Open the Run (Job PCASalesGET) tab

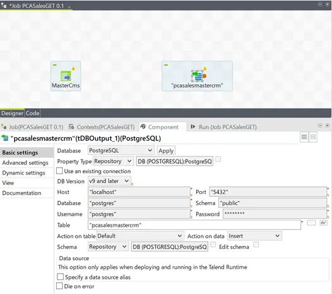pyautogui.click(x=224, y=127)
